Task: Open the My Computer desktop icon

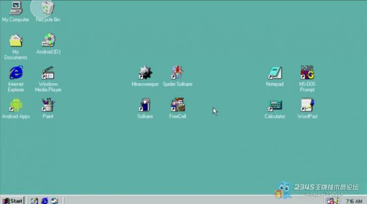Action: click(x=16, y=8)
